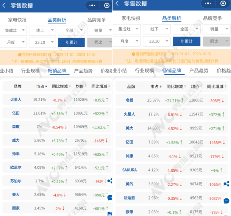Open 欧尼尔 brand link
This screenshot has width=231, height=216.
[16, 168]
